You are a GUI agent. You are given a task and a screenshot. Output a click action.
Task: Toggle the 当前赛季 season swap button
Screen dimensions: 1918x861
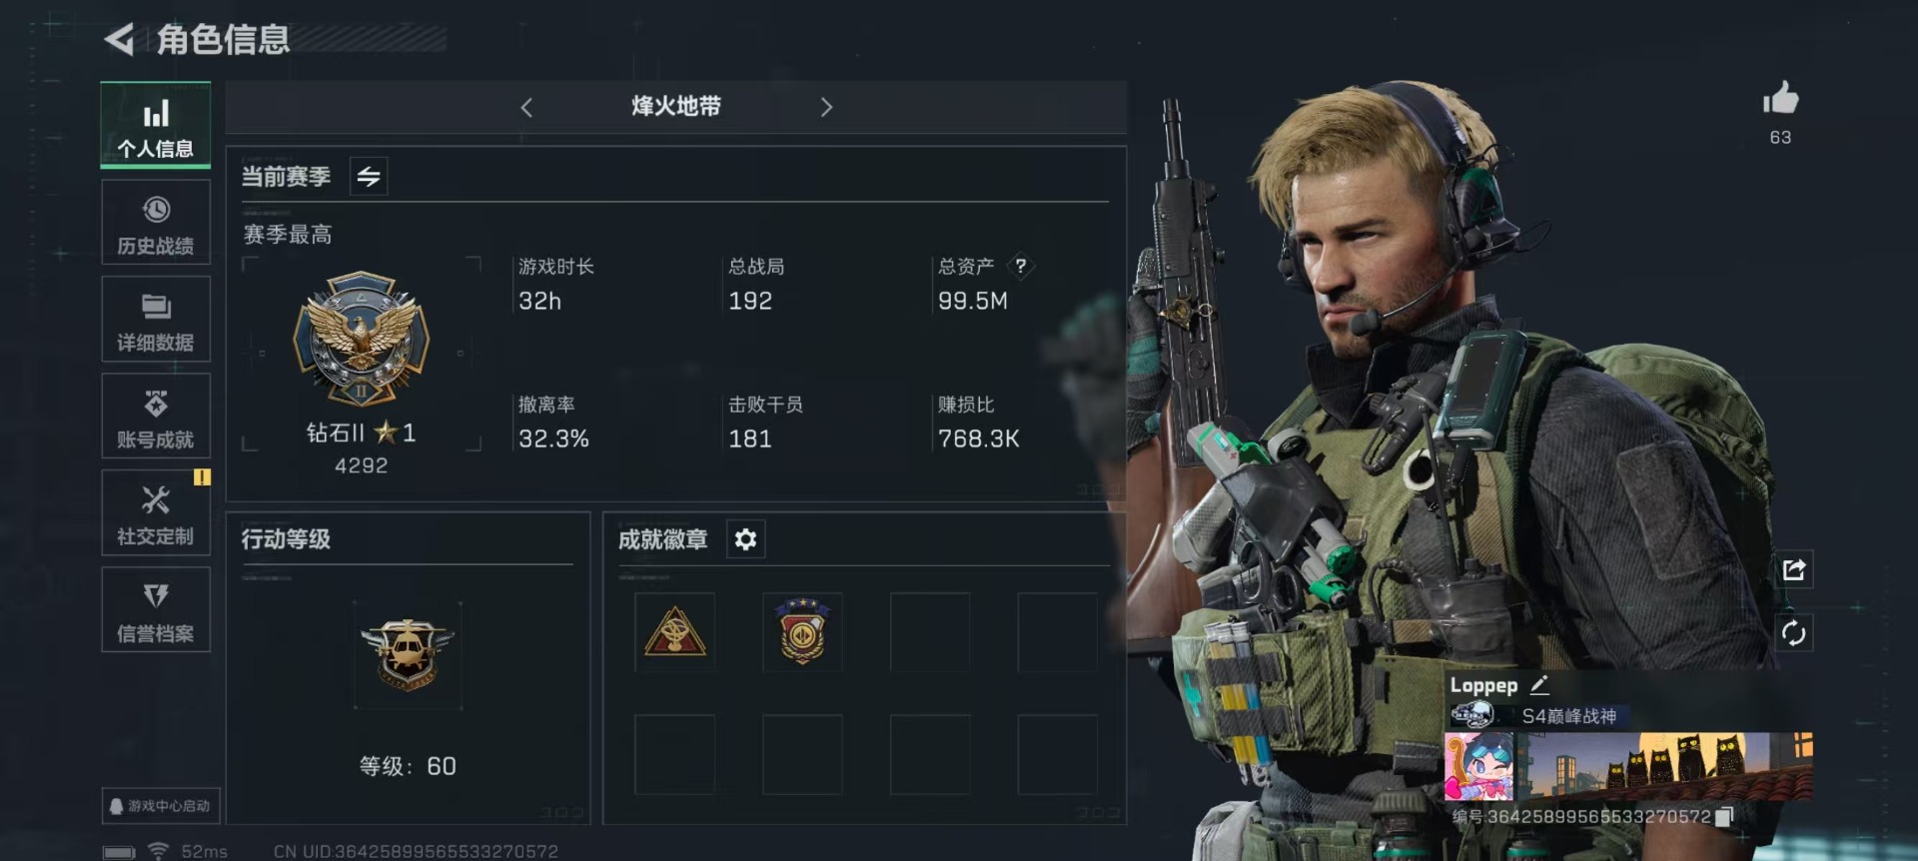pos(369,177)
